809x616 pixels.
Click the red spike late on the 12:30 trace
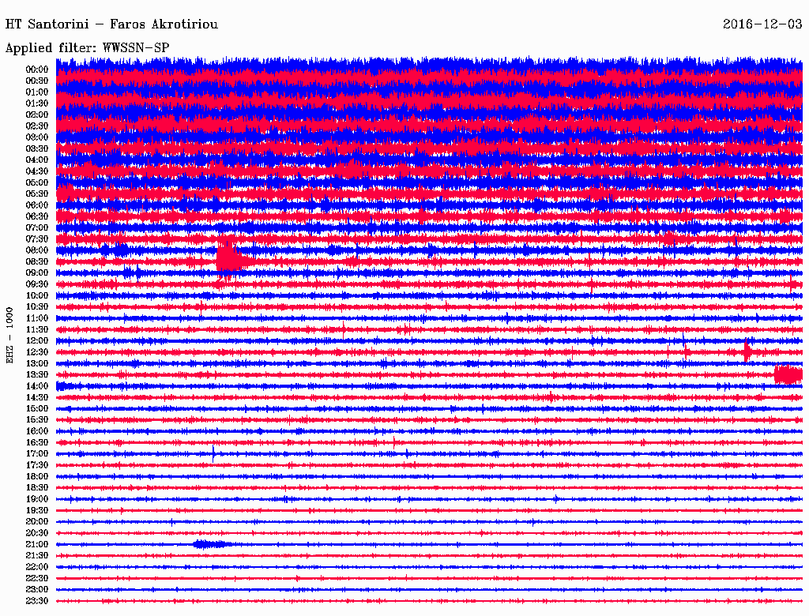coord(747,351)
